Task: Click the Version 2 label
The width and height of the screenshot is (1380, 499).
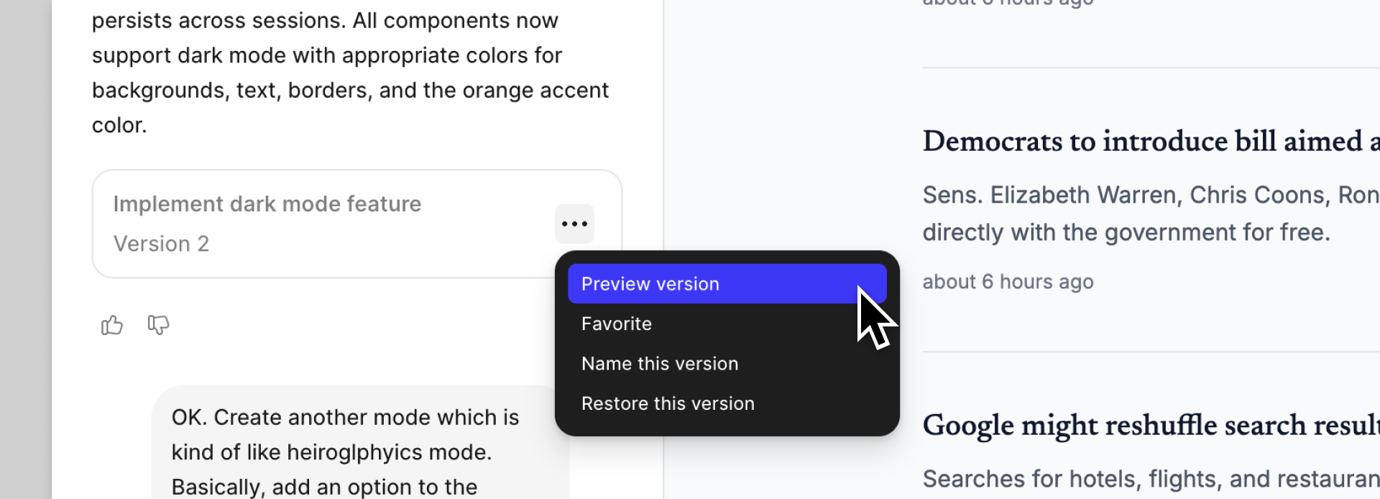Action: point(161,244)
